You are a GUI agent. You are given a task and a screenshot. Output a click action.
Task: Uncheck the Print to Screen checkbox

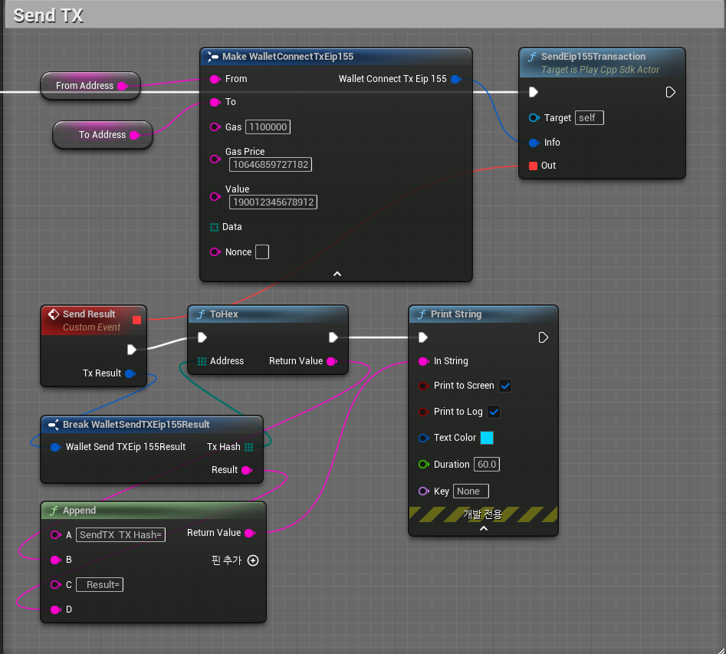point(505,386)
